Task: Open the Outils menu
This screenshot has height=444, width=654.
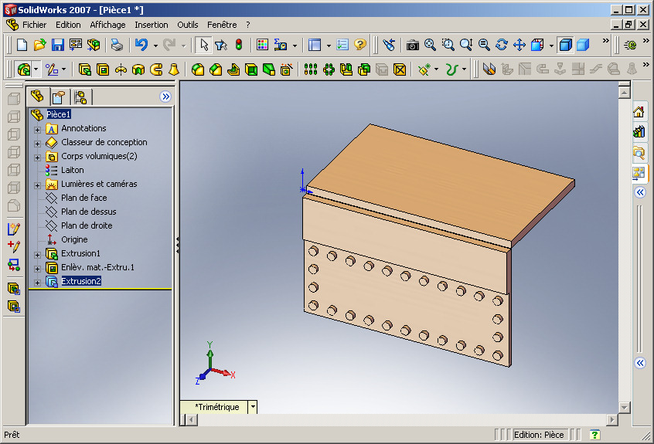Action: click(x=188, y=25)
